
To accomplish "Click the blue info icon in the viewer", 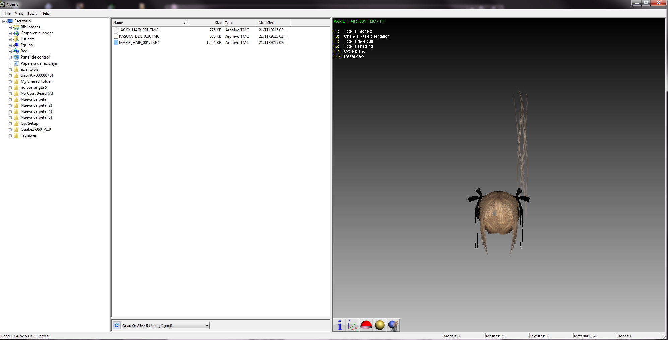I will point(339,325).
